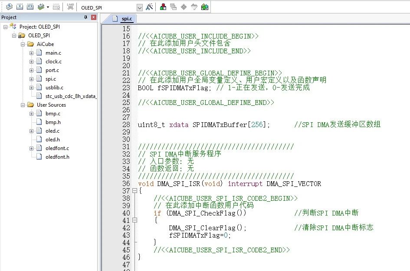Expand the port.c tree node
The height and width of the screenshot is (271, 410).
click(x=31, y=70)
